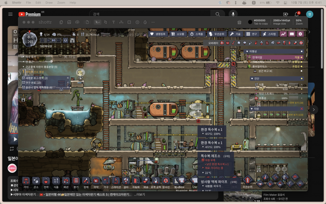
Task: Open the Automation (자동화) build category
Action: [136, 181]
